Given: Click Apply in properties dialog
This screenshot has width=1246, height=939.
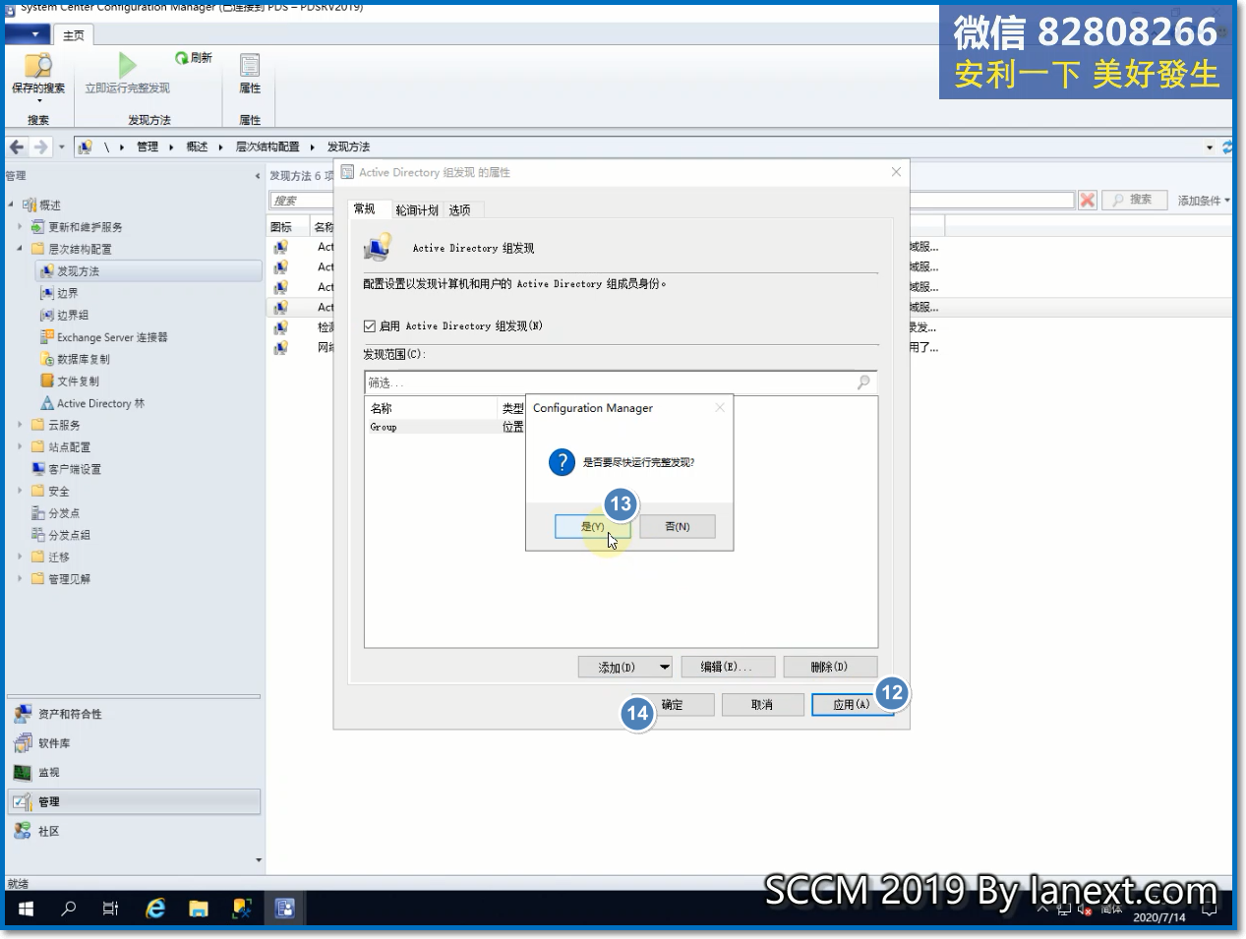Looking at the screenshot, I should 852,705.
